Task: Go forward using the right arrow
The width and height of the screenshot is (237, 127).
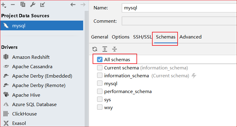Action: tap(83, 5)
